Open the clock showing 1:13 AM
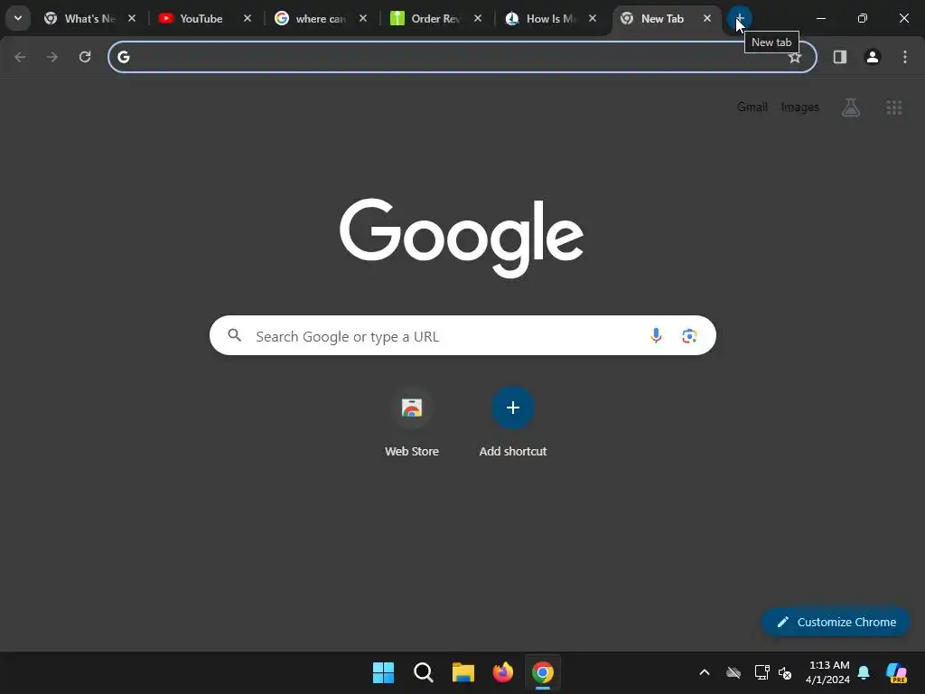Viewport: 925px width, 694px height. coord(829,672)
